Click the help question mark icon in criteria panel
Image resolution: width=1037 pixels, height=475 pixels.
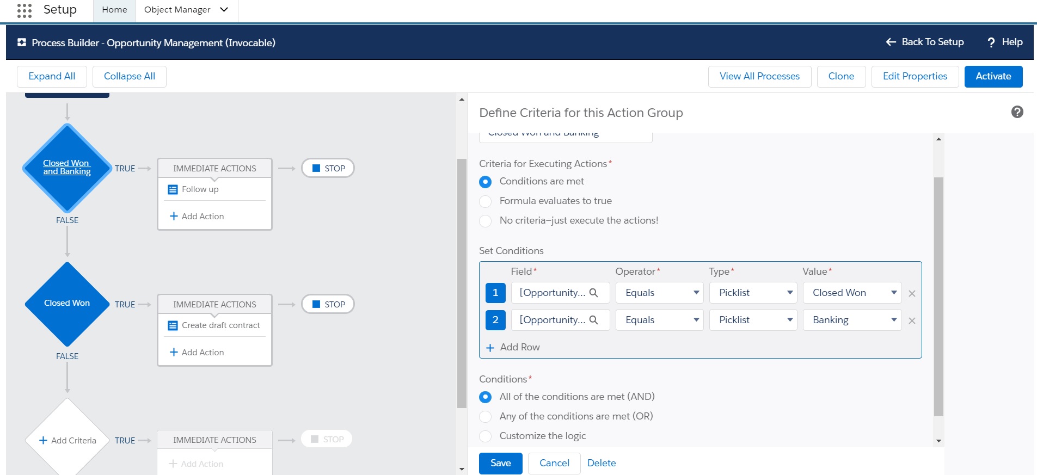(1017, 112)
